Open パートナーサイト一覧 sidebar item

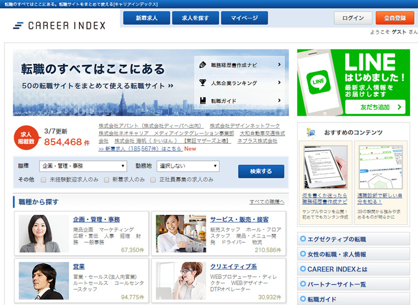(x=353, y=284)
